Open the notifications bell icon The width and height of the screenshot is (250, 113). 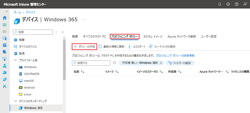[220, 4]
